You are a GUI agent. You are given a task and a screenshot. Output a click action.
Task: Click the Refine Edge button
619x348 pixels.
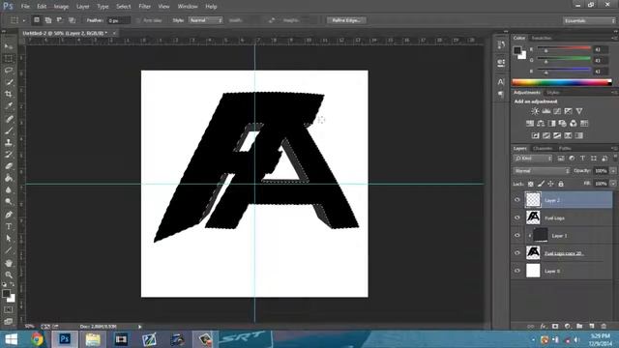[x=346, y=20]
